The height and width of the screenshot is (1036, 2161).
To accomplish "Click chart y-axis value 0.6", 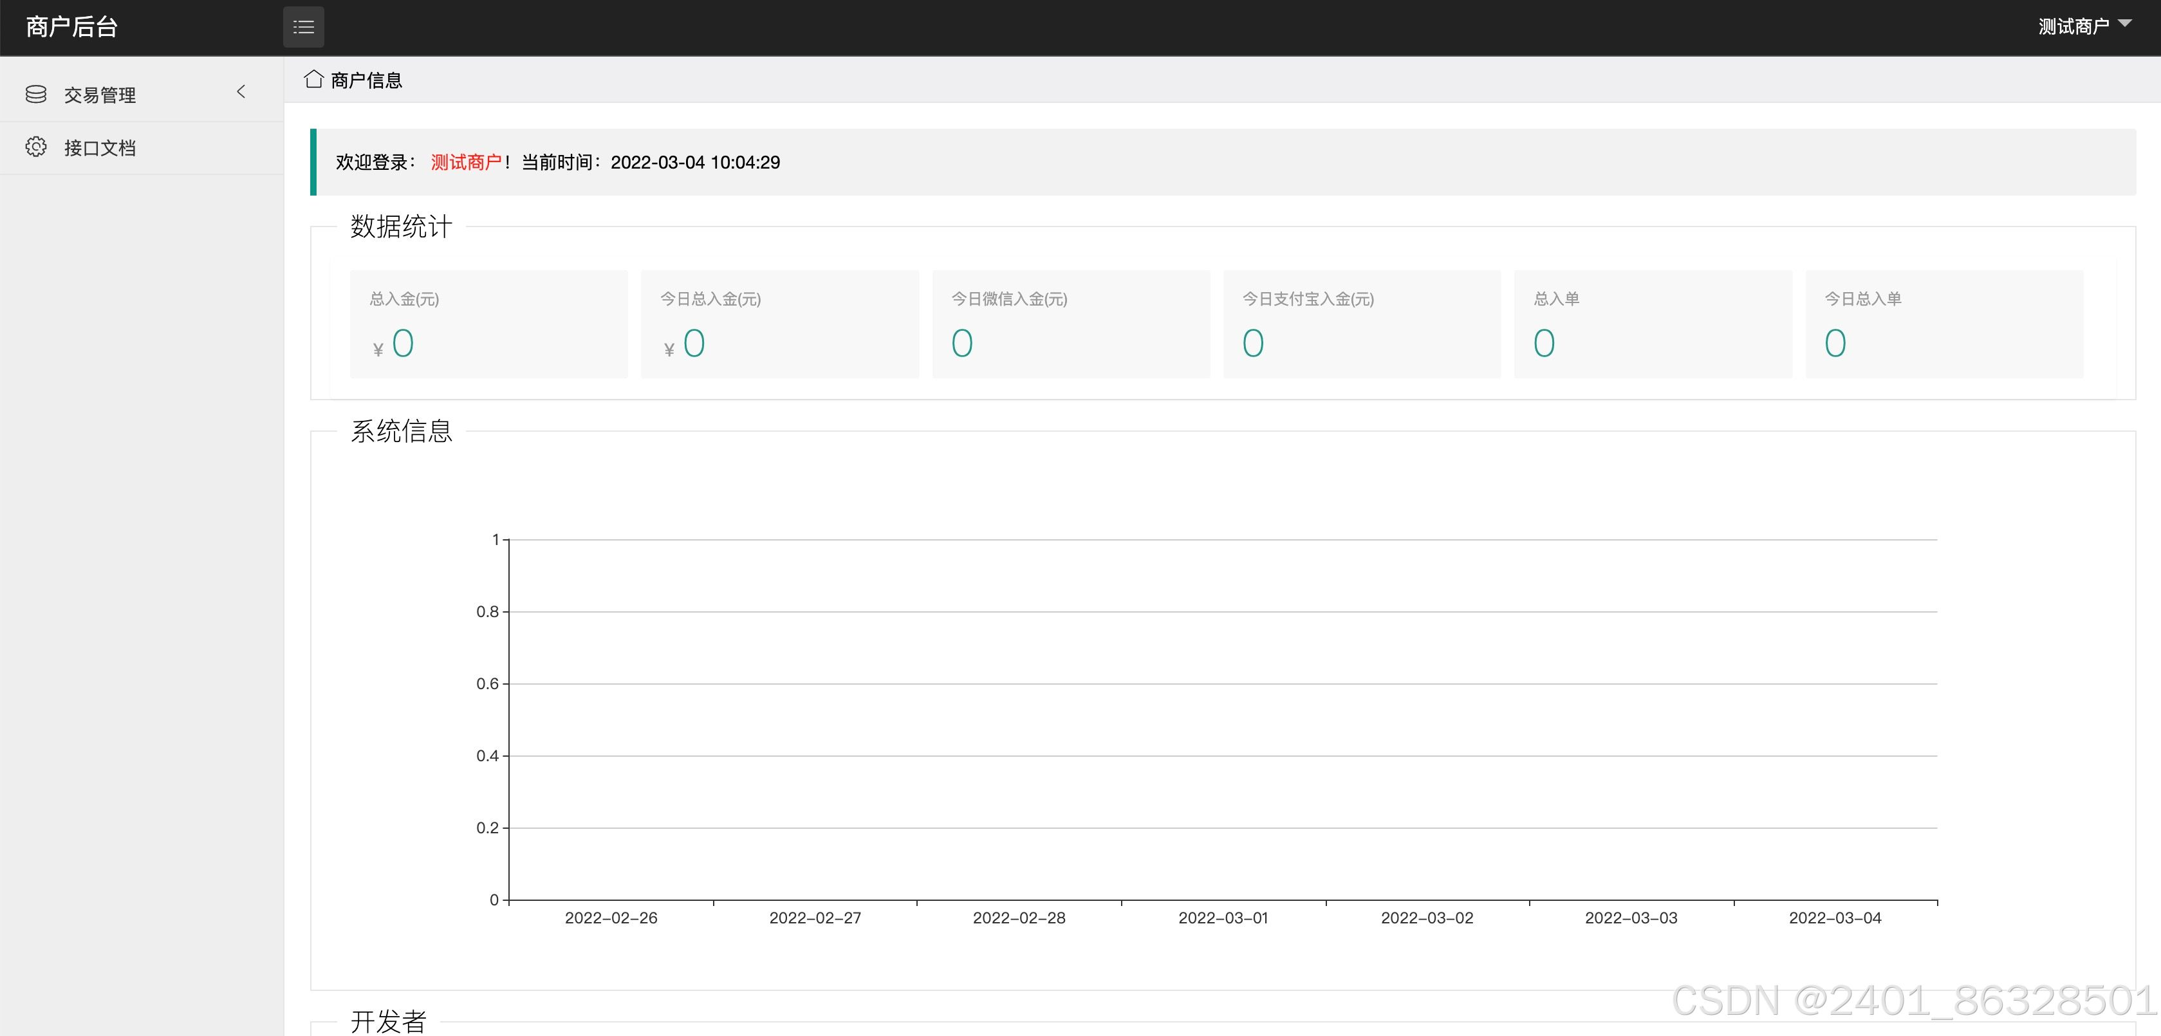I will (x=487, y=683).
